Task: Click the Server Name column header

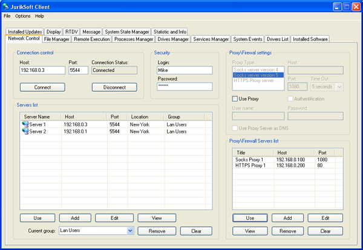Action: [x=41, y=117]
